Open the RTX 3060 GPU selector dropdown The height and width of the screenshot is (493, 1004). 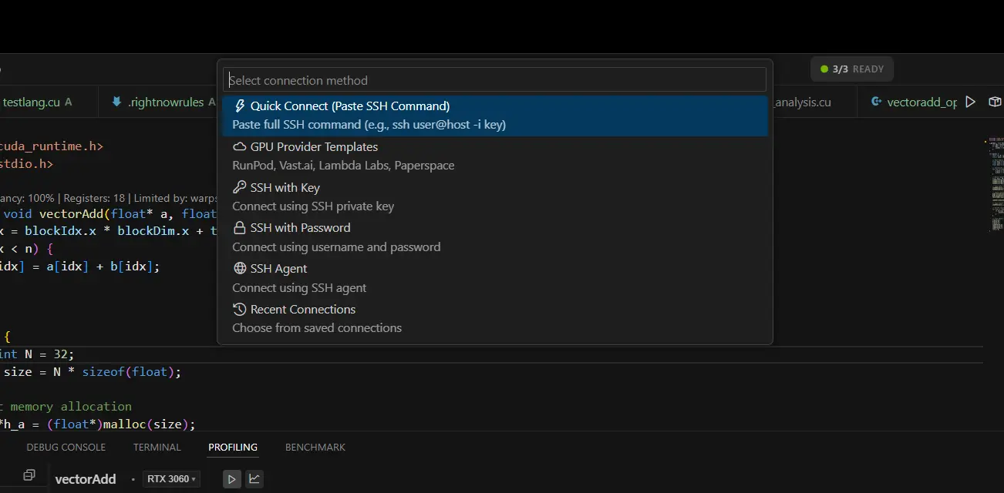(x=170, y=478)
